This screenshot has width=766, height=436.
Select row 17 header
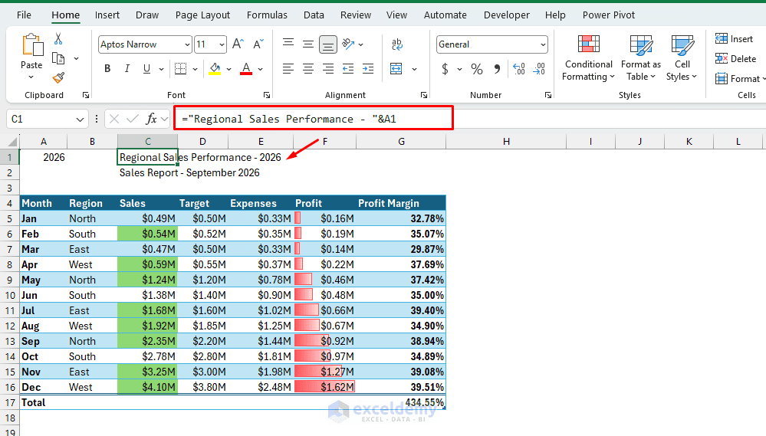(10, 403)
